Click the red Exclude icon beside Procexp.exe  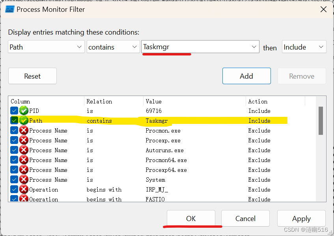pos(23,140)
